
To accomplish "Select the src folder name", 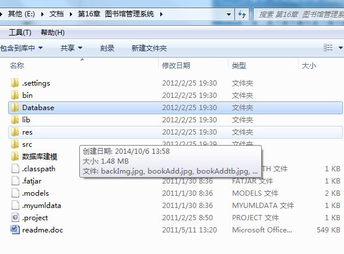I will point(27,144).
